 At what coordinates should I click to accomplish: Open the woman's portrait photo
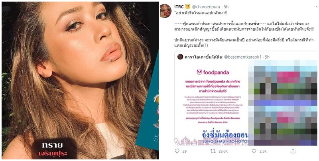[80, 80]
